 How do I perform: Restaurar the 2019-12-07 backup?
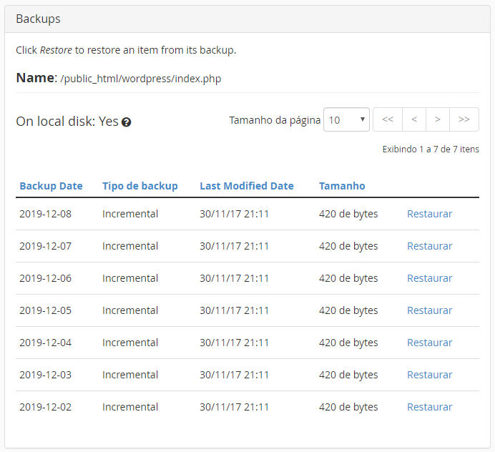pyautogui.click(x=430, y=246)
